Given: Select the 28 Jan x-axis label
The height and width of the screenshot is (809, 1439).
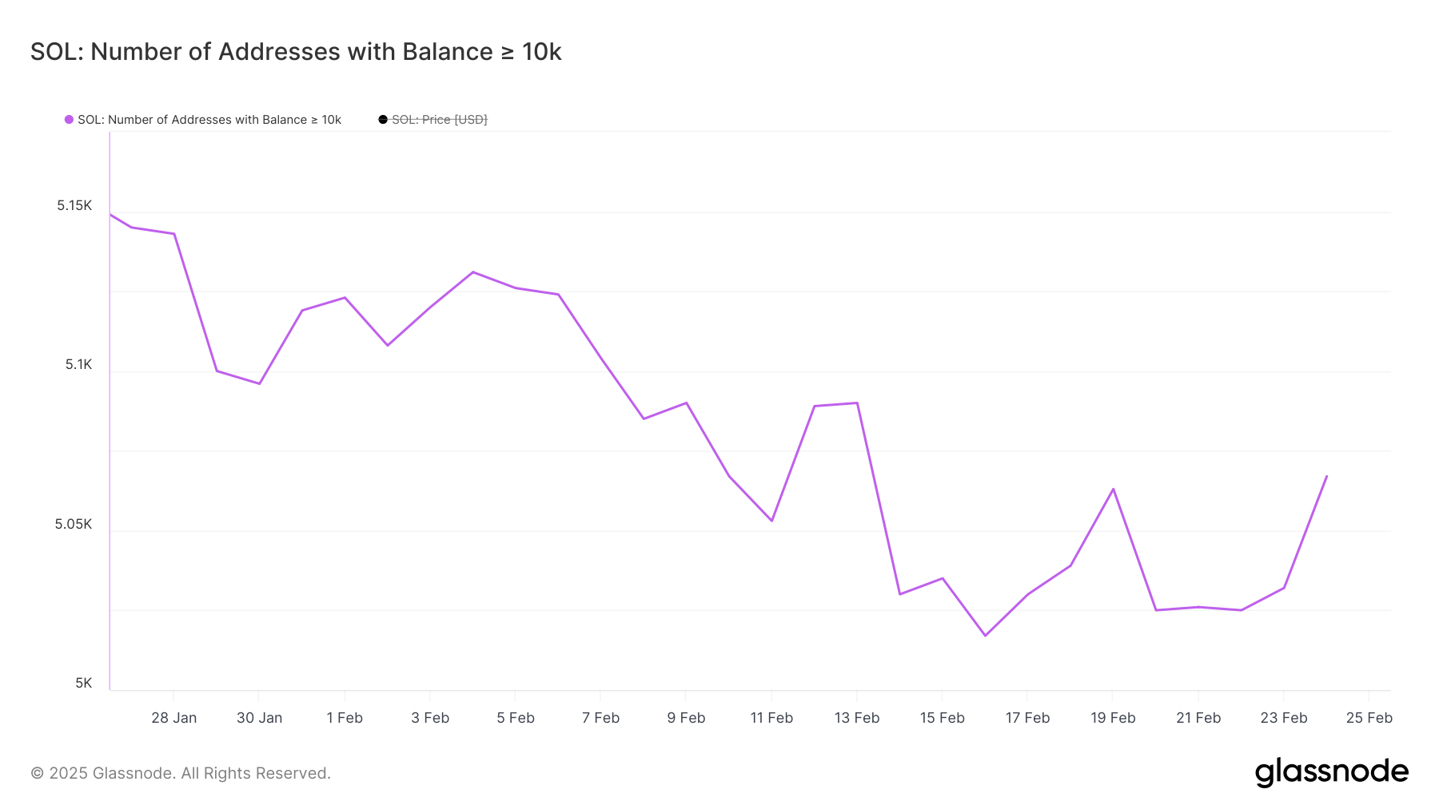Looking at the screenshot, I should (173, 718).
